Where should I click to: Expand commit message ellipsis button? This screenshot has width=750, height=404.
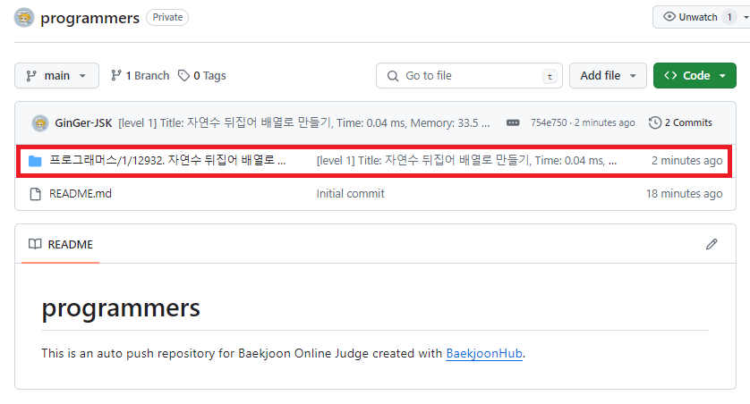tap(513, 122)
